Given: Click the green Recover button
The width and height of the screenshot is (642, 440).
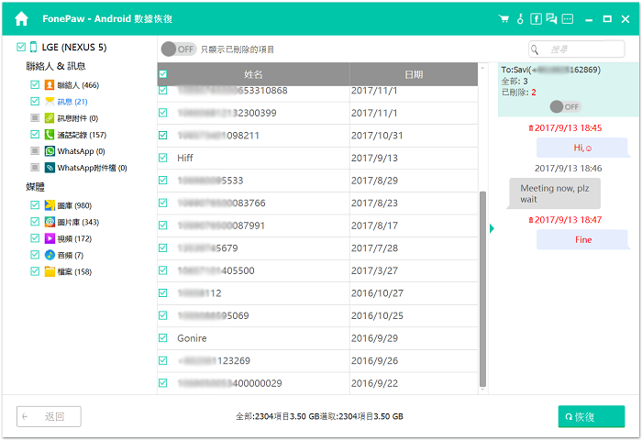Looking at the screenshot, I should click(592, 416).
